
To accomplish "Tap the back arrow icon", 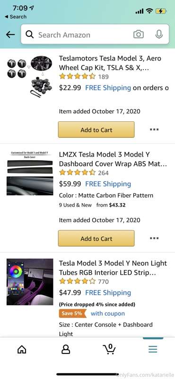I will [x=10, y=35].
